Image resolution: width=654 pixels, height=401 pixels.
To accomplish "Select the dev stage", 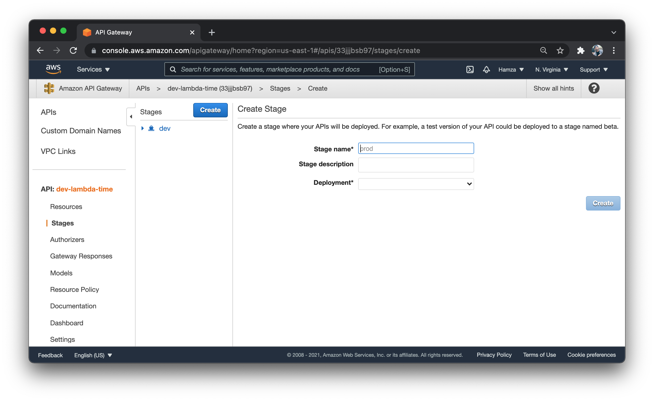I will tap(165, 128).
